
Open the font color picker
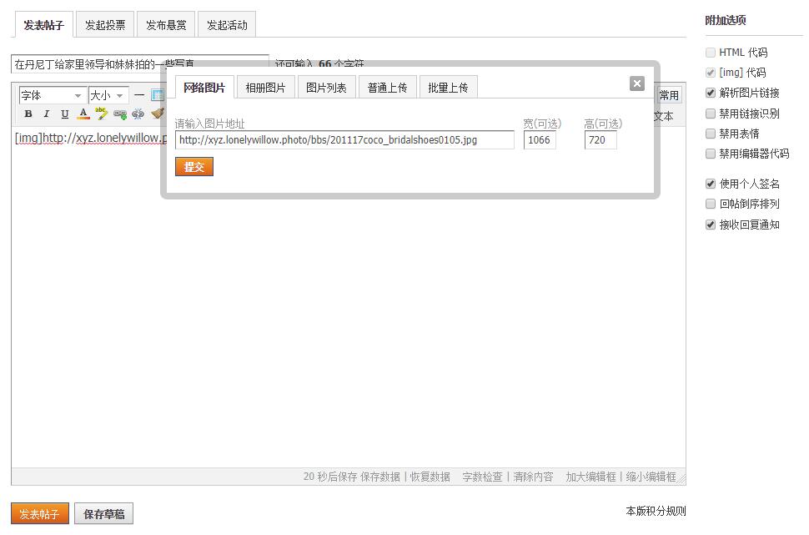click(83, 114)
